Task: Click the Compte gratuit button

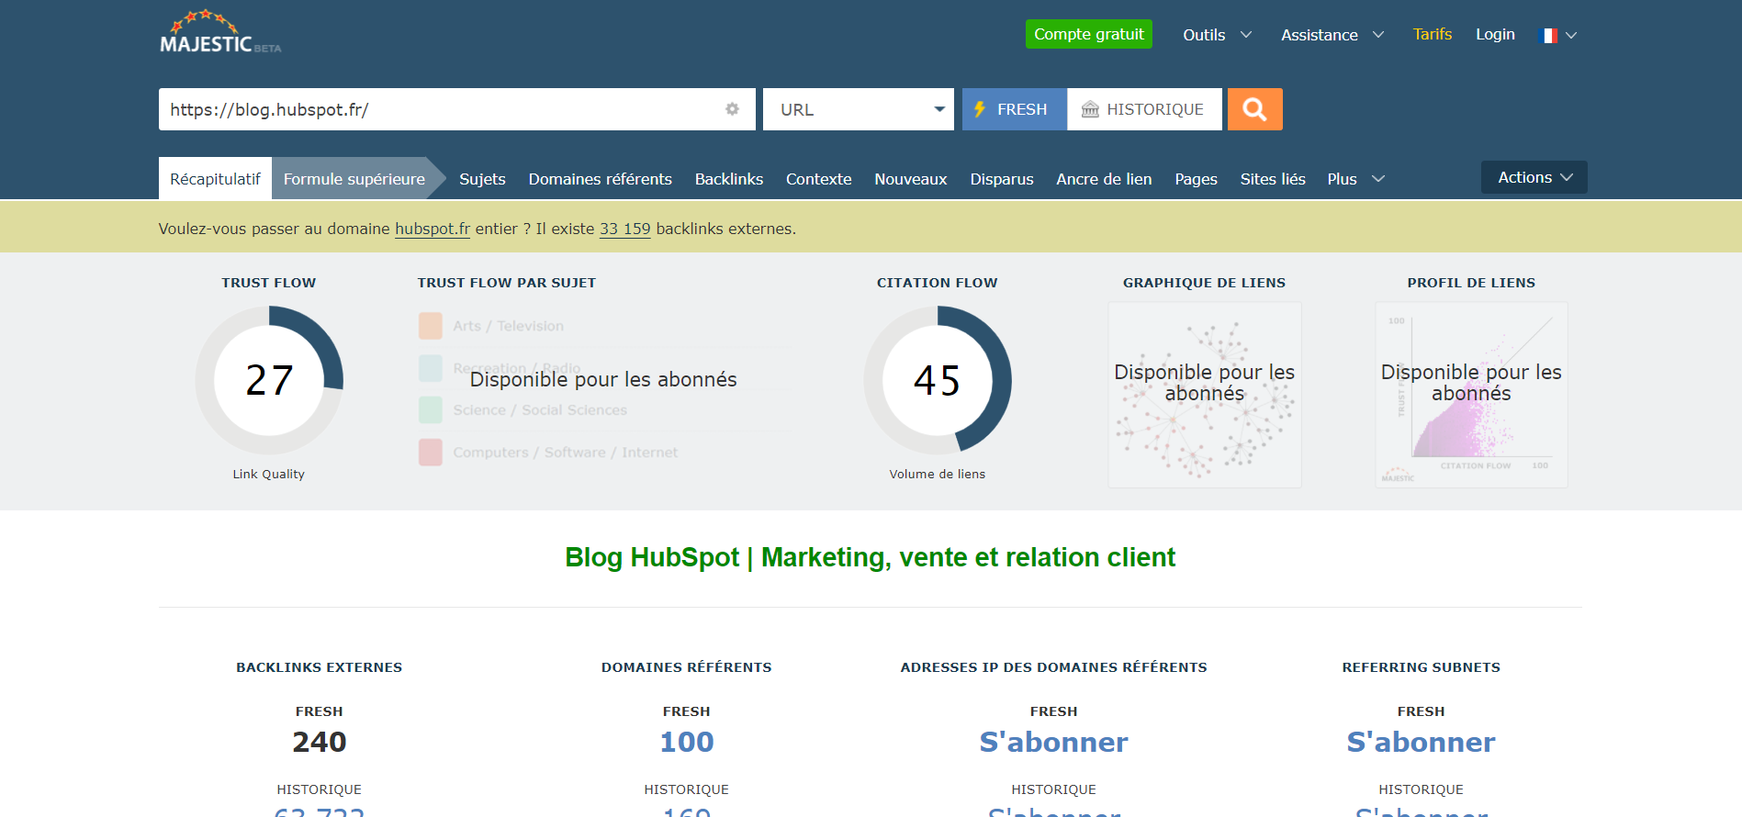Action: [x=1088, y=34]
